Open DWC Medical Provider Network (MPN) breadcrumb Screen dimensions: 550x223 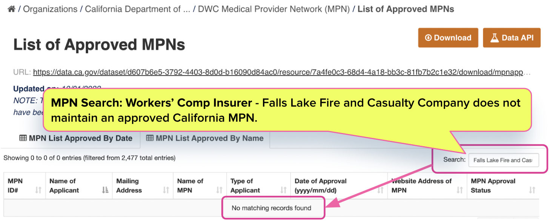[274, 9]
